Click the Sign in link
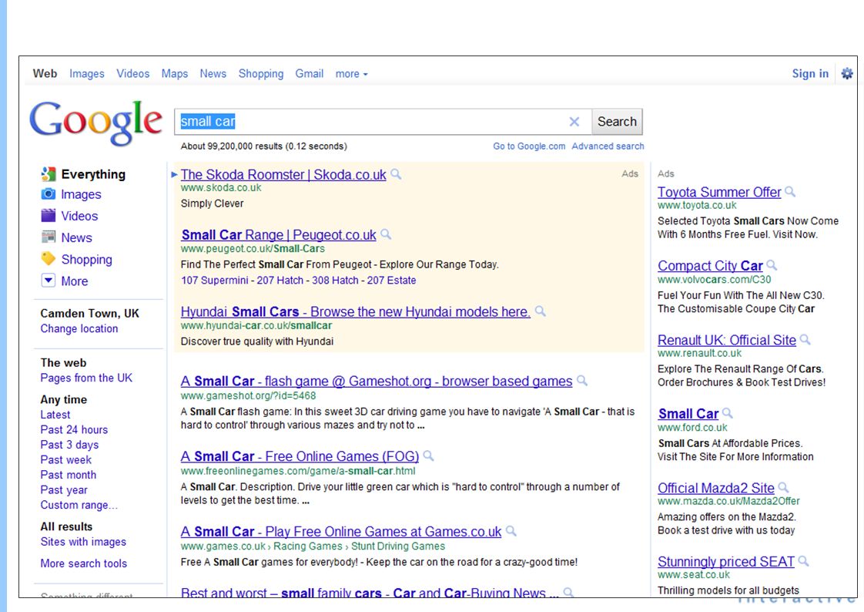864x612 pixels. (810, 74)
